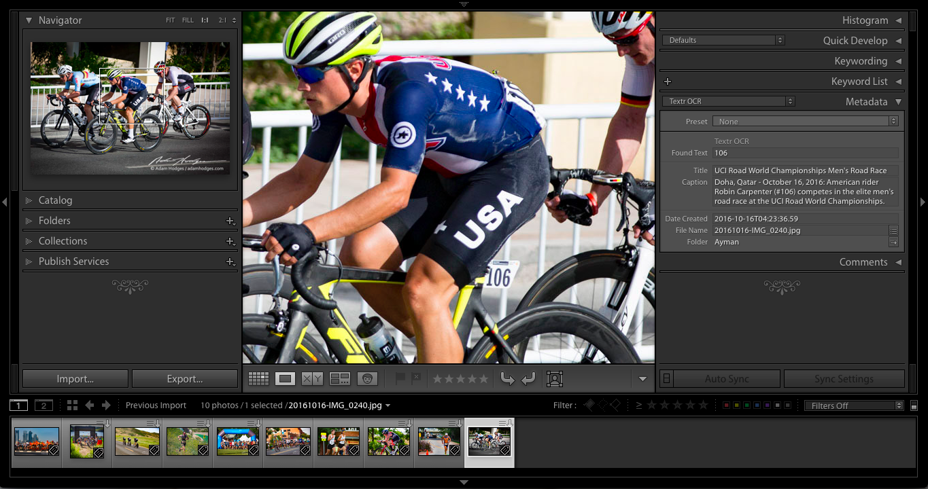Open batch rename icon beside File Name
Screen dimensions: 928x489
coord(893,231)
